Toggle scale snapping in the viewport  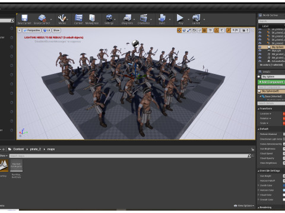(229, 30)
